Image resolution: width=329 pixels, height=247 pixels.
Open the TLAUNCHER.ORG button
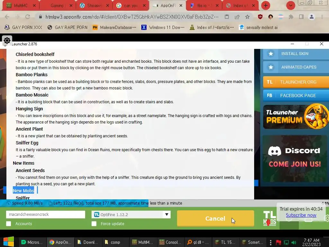coord(296,82)
